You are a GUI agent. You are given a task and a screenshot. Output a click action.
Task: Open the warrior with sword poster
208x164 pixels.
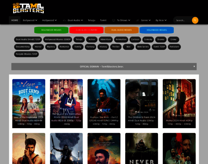tap(66, 148)
